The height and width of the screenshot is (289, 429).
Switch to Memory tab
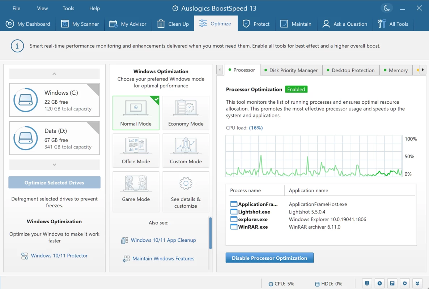[396, 70]
